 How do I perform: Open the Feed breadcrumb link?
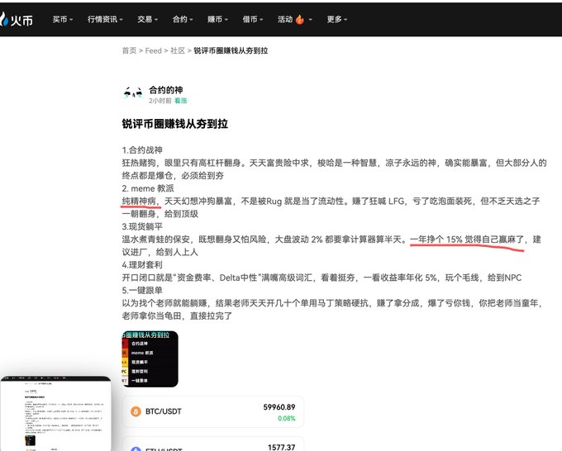coord(153,50)
